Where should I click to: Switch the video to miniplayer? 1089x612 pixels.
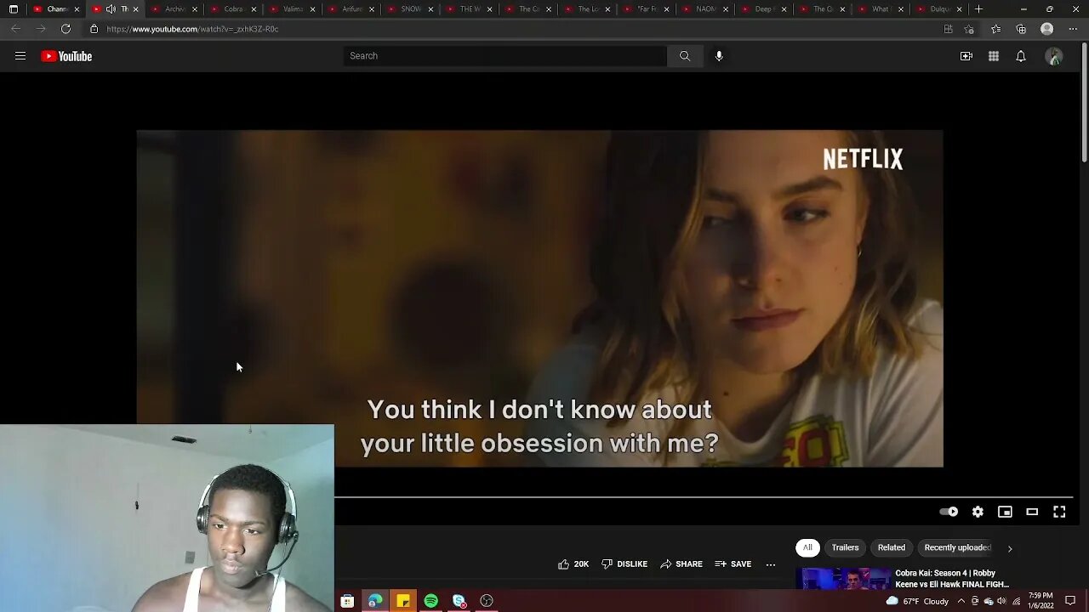coord(1005,512)
